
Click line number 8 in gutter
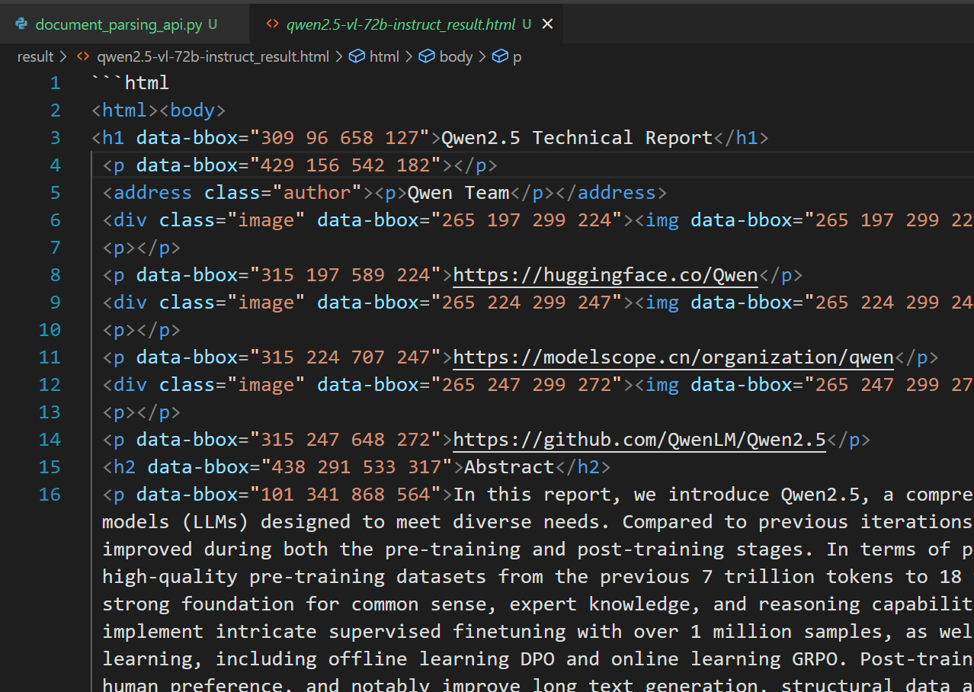55,275
